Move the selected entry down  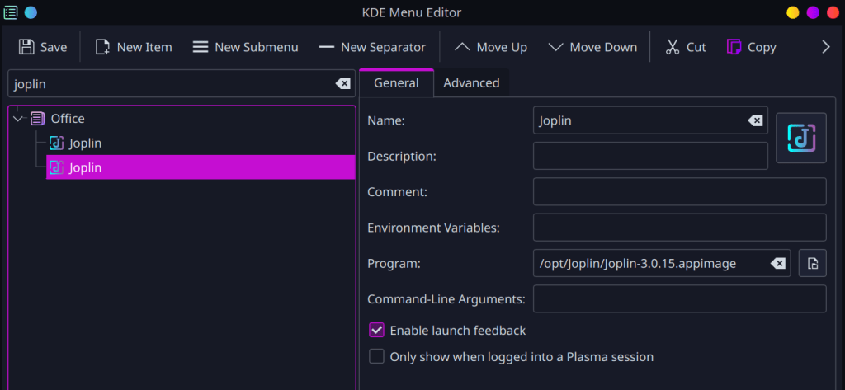click(x=592, y=47)
